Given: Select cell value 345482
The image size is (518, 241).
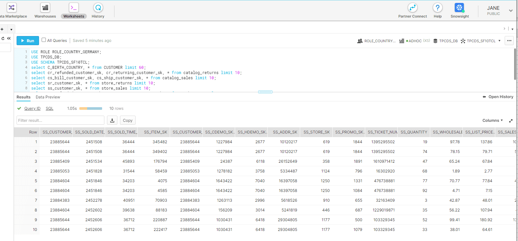Looking at the screenshot, I should pyautogui.click(x=160, y=142).
